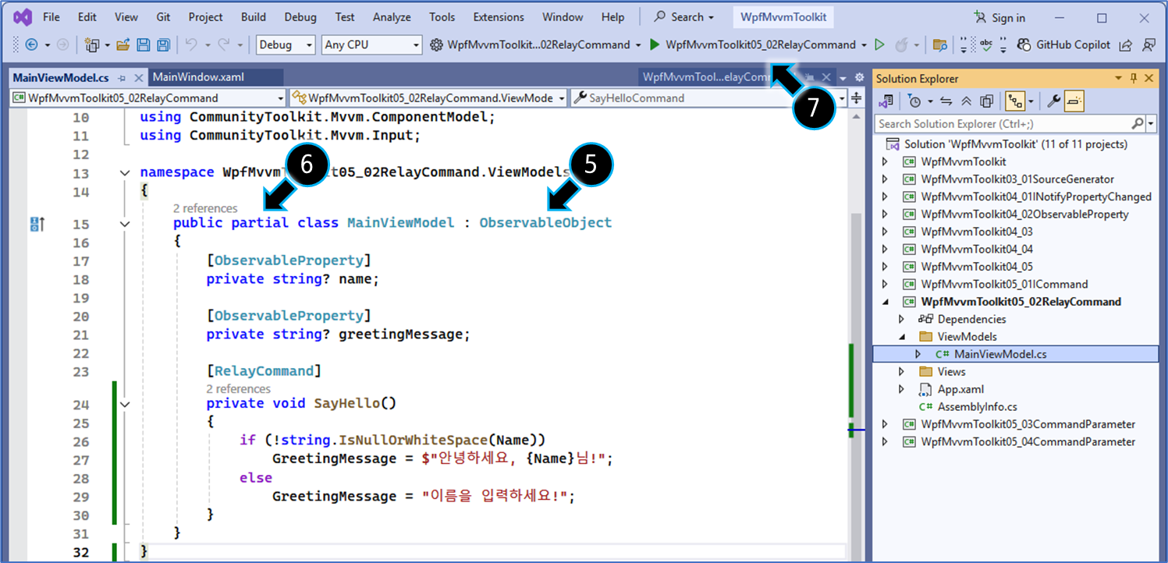Click the Send Feedback icon

click(x=1148, y=45)
